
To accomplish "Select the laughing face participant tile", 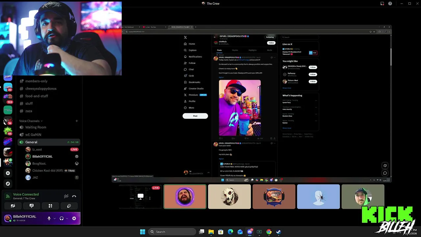I will (185, 197).
